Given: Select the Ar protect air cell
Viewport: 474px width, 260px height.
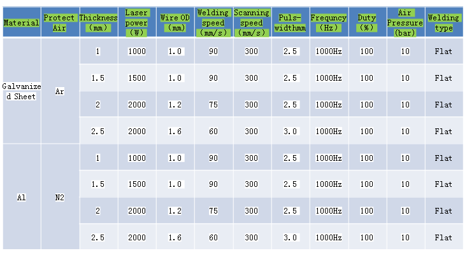Looking at the screenshot, I should tap(59, 91).
